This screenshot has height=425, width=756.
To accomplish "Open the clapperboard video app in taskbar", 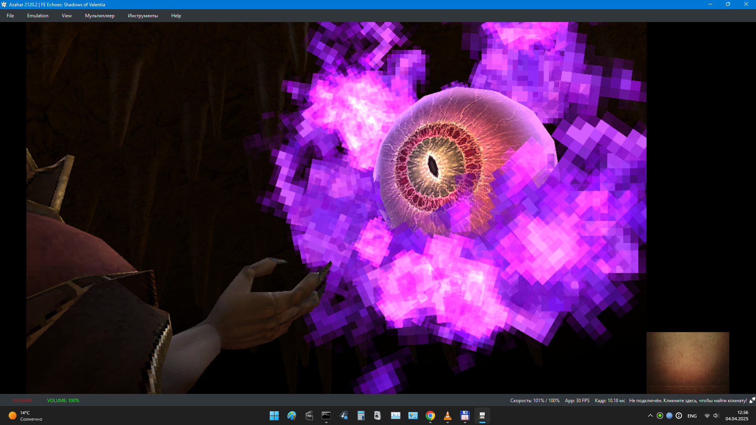I will pyautogui.click(x=309, y=416).
